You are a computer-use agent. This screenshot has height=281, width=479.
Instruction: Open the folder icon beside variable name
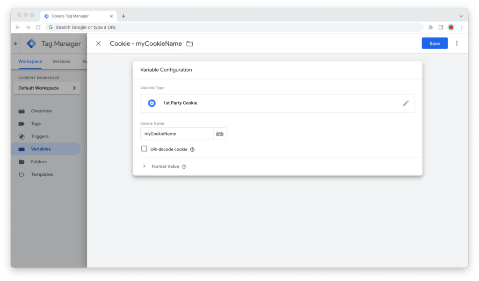point(190,44)
